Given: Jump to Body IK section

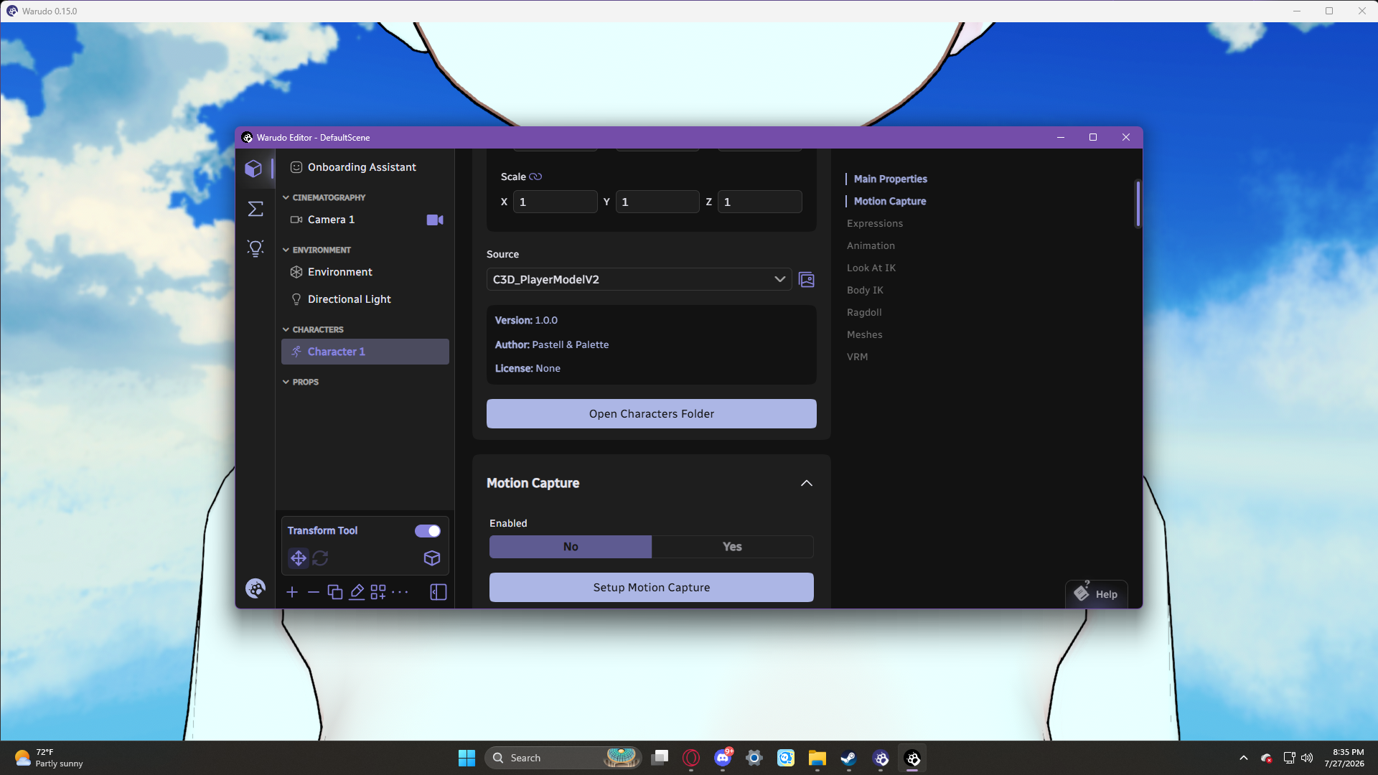Looking at the screenshot, I should click(x=865, y=290).
